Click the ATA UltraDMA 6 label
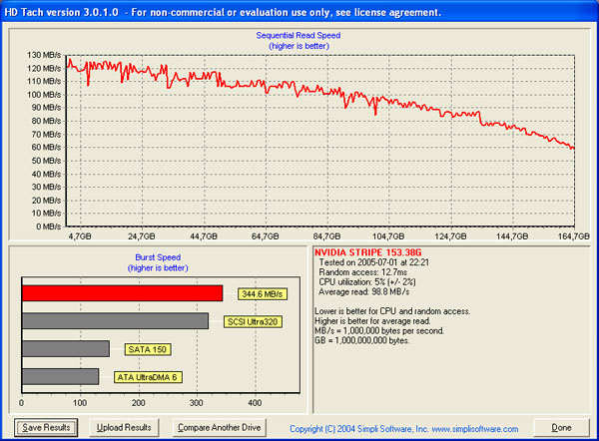 [x=148, y=377]
